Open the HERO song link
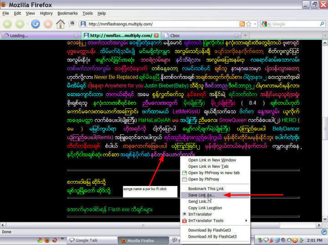The width and height of the screenshot is (328, 245). click(x=289, y=120)
